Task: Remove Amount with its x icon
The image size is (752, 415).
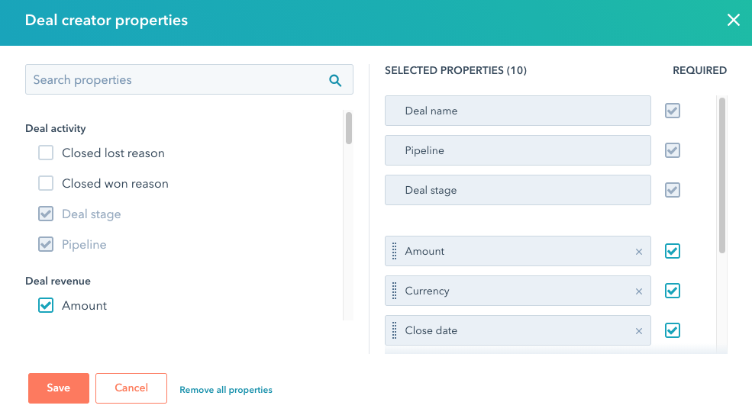Action: click(x=639, y=252)
